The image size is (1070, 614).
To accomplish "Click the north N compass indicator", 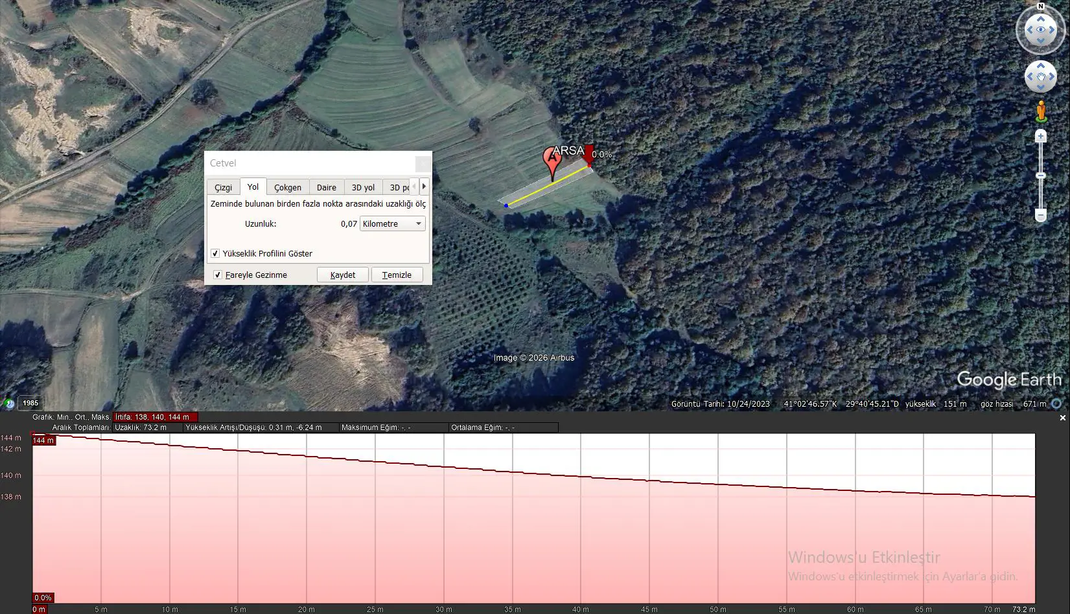I will pos(1041,6).
